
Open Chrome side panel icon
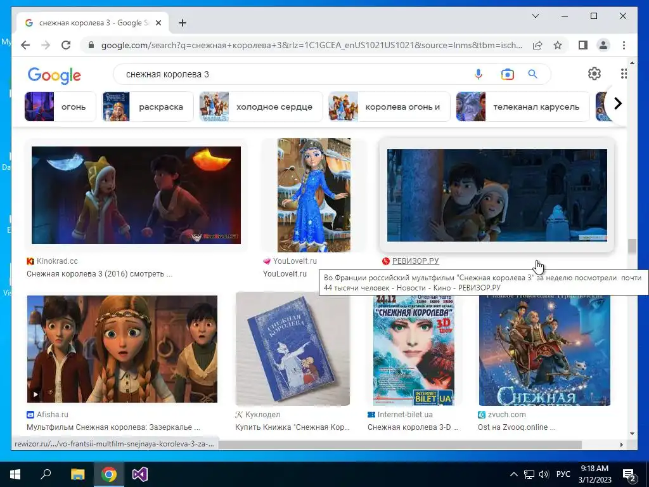(583, 45)
